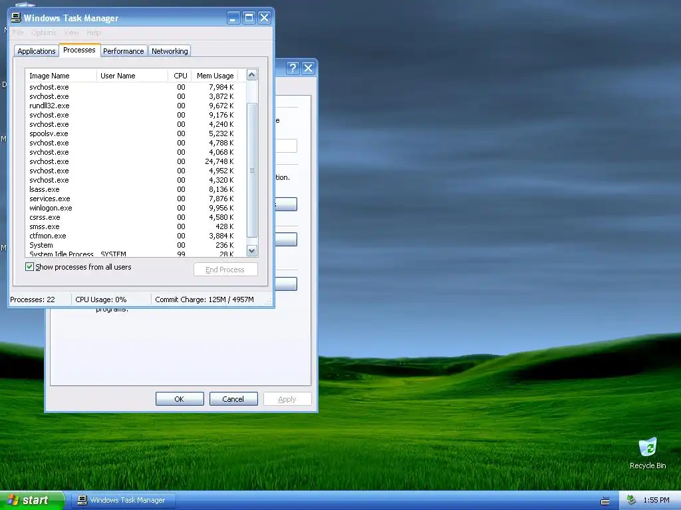Open the Recycle Bin desktop icon
Image resolution: width=681 pixels, height=510 pixels.
click(648, 453)
